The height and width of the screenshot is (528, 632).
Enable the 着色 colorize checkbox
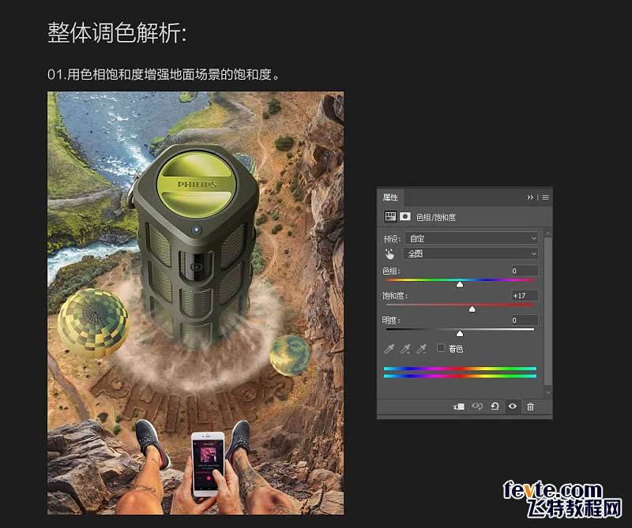[441, 348]
